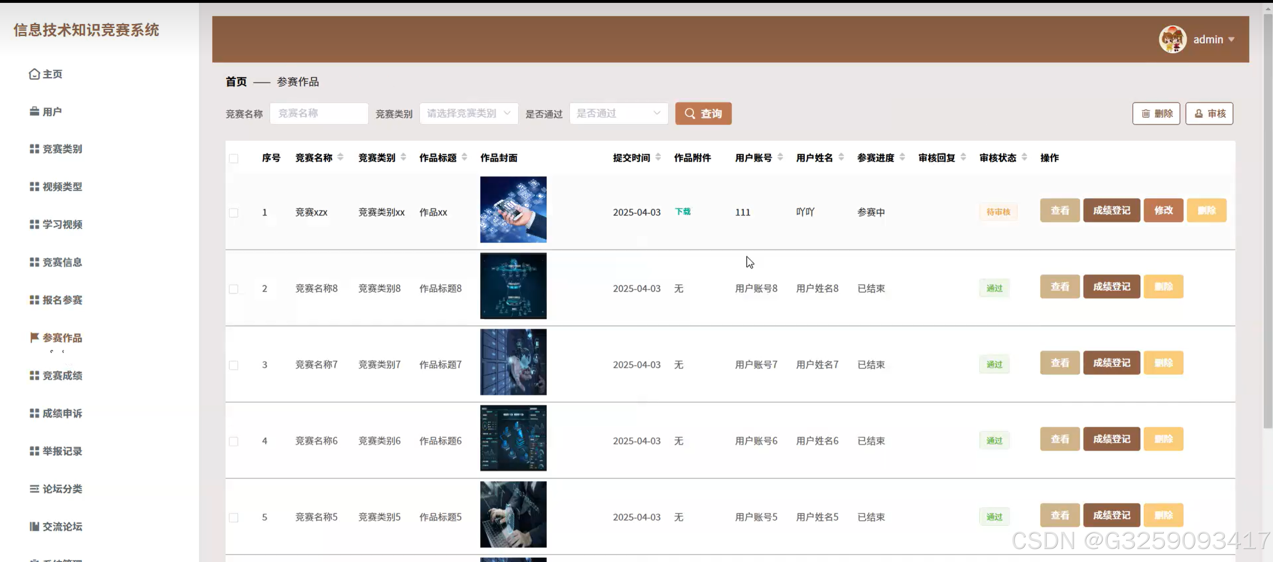Click the magnifier 查询 search icon
This screenshot has height=562, width=1273.
tap(690, 113)
